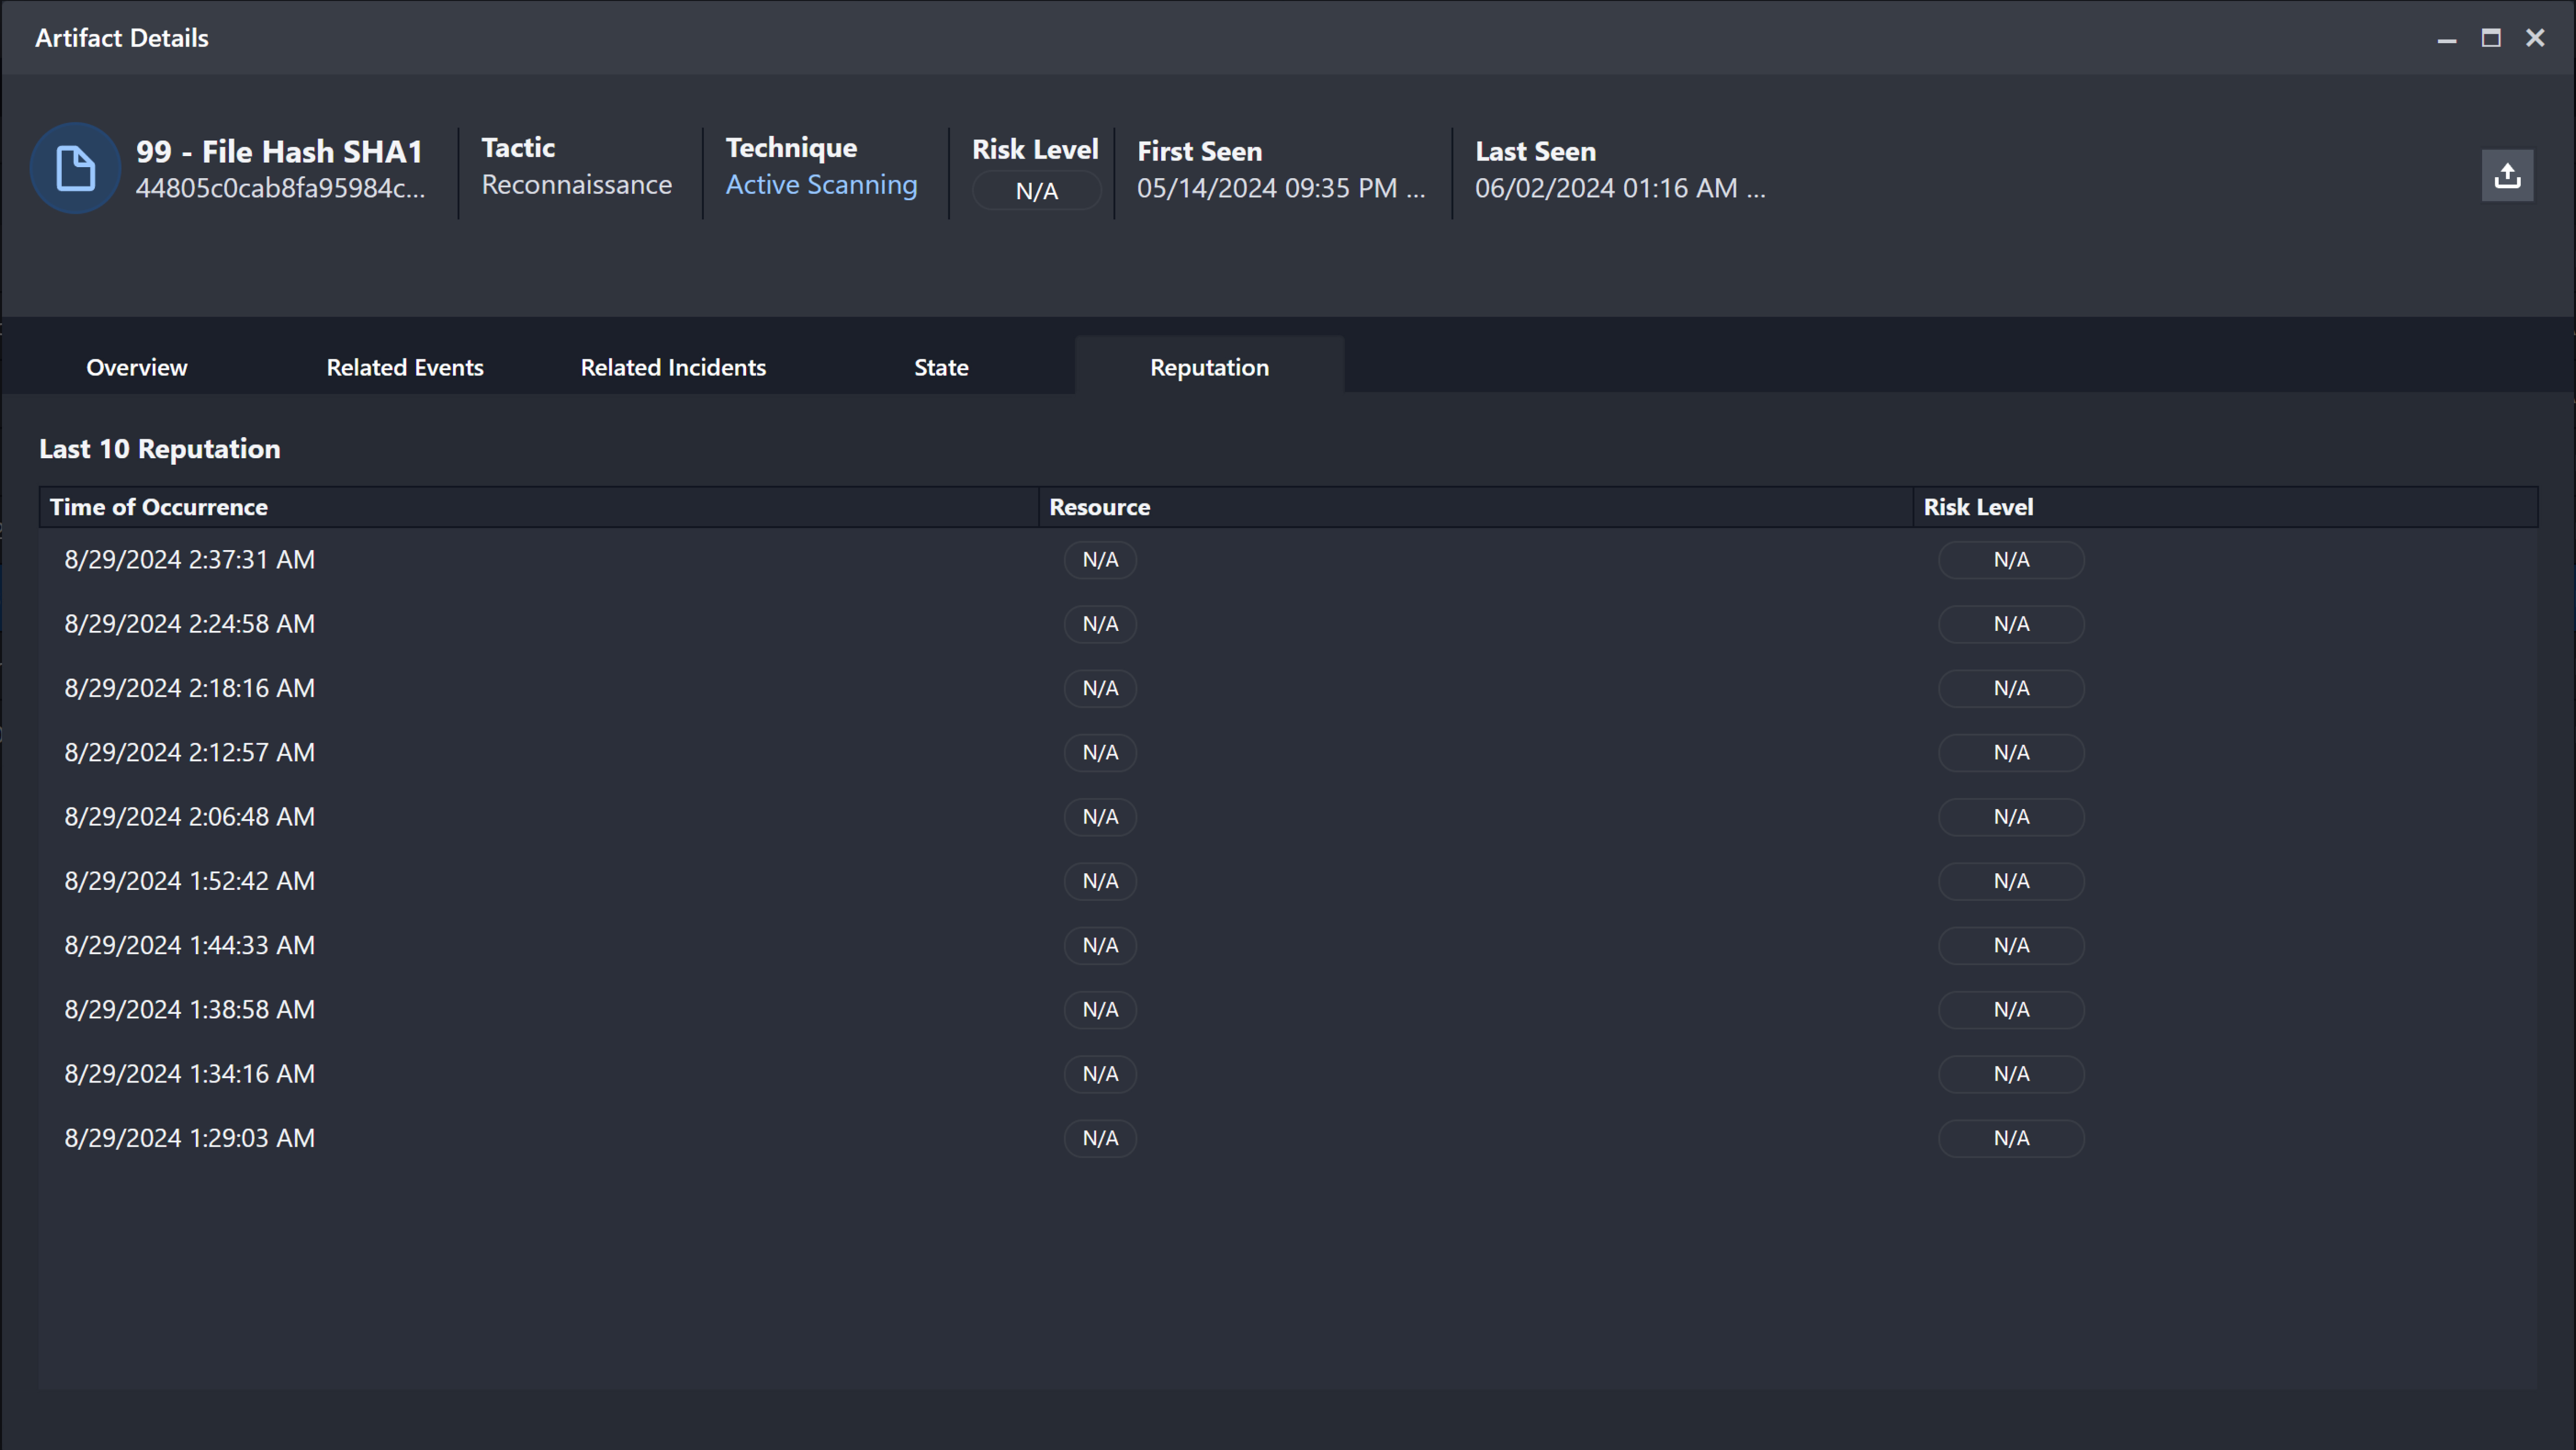The width and height of the screenshot is (2576, 1450).
Task: Go to the Related Incidents tab
Action: click(x=673, y=367)
